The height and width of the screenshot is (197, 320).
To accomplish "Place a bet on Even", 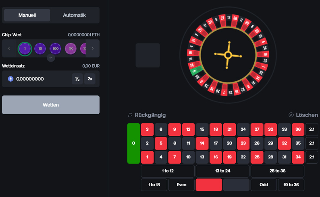I will point(181,185).
